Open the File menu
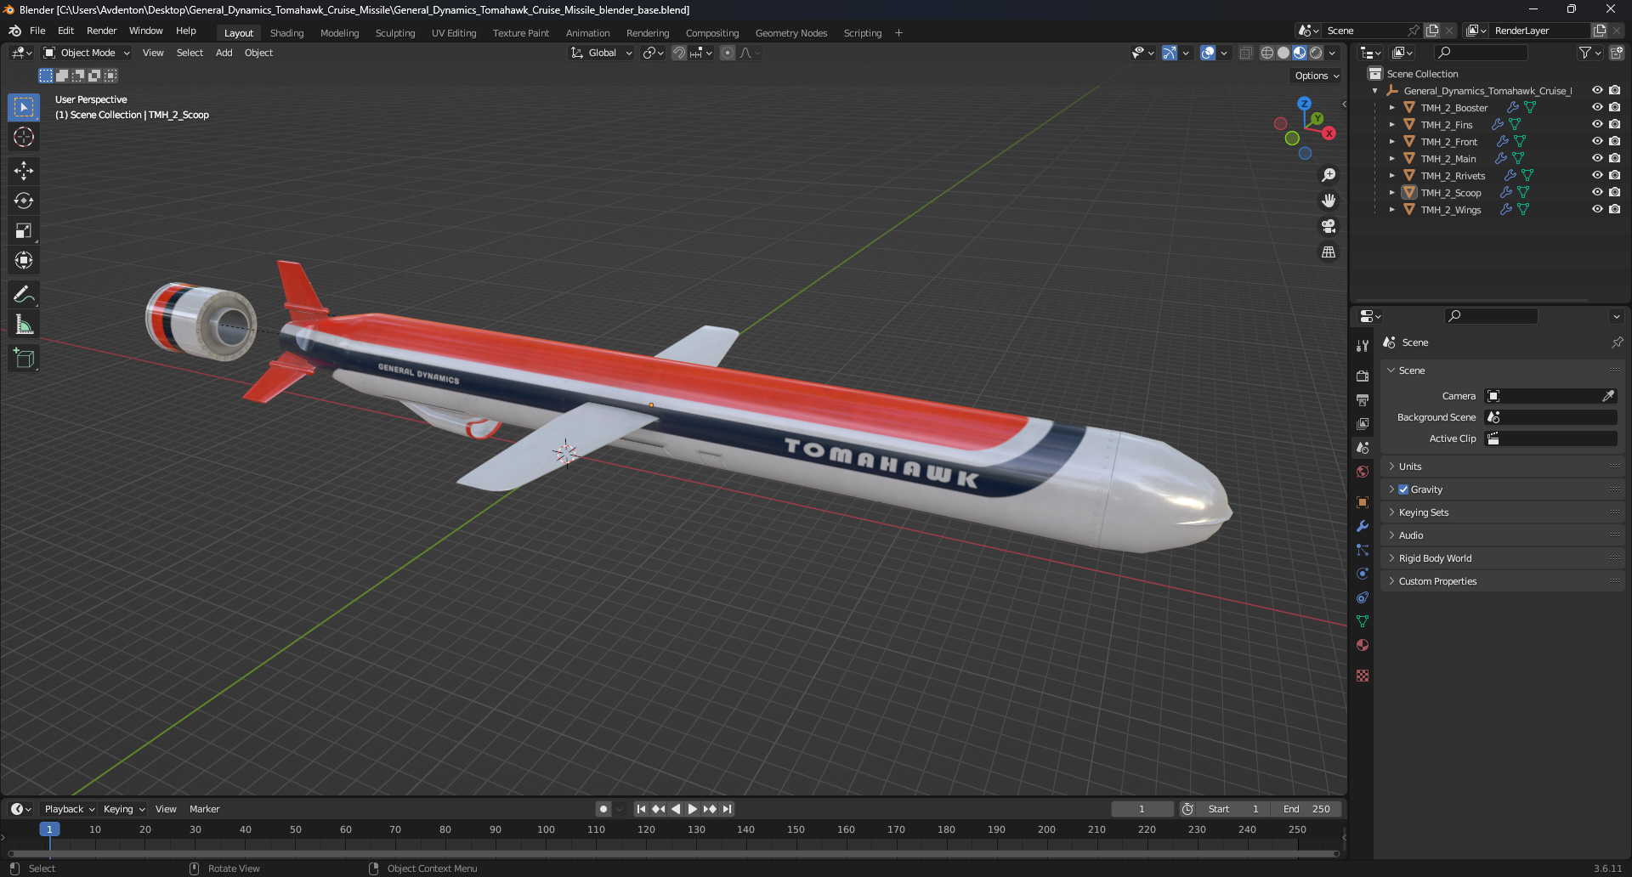This screenshot has width=1632, height=877. pyautogui.click(x=37, y=31)
